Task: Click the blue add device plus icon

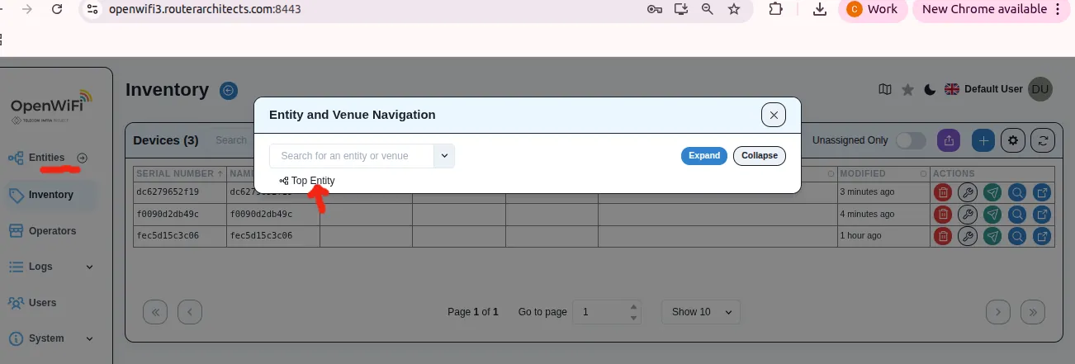Action: click(983, 140)
